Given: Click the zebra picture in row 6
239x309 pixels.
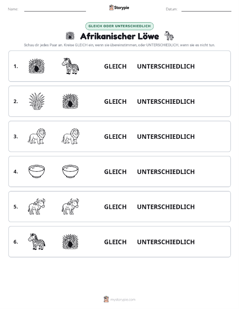Looking at the screenshot, I should (36, 242).
